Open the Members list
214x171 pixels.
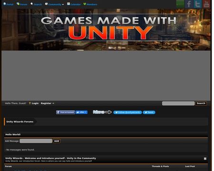(x=90, y=4)
